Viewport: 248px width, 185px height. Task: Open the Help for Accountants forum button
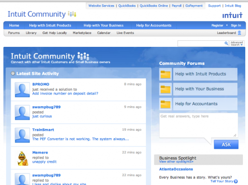(x=205, y=104)
